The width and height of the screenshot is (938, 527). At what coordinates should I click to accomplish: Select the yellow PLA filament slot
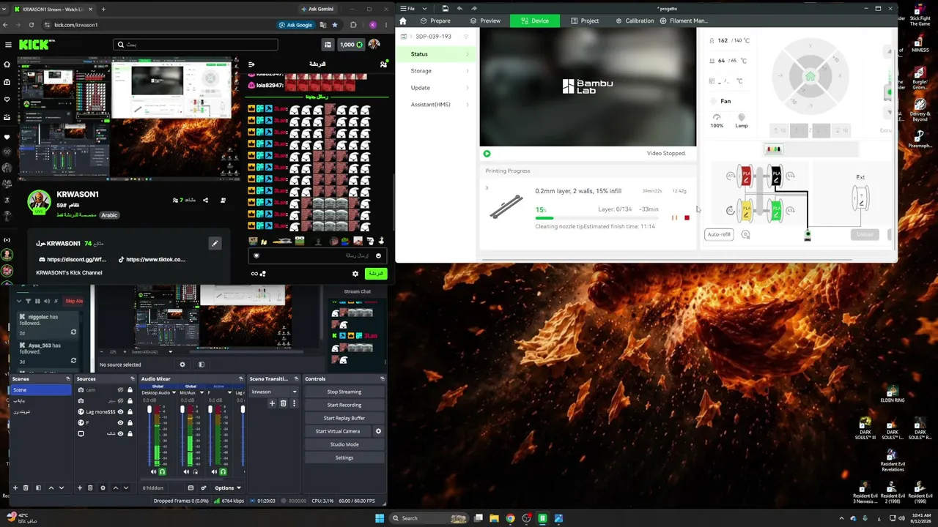(x=746, y=212)
